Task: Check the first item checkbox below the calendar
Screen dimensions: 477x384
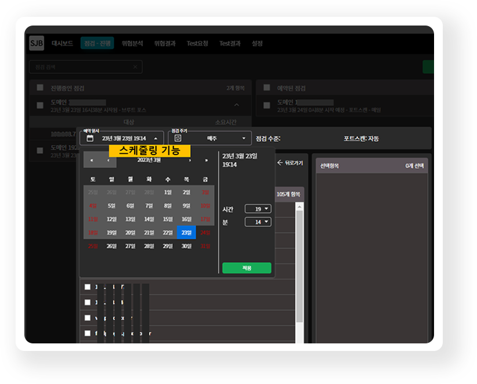Action: [x=88, y=287]
